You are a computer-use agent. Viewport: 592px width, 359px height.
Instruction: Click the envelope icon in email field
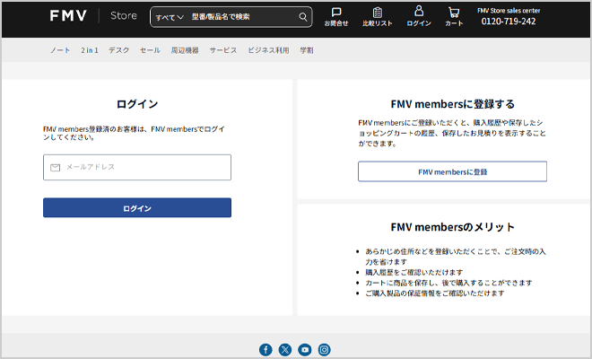pos(55,168)
